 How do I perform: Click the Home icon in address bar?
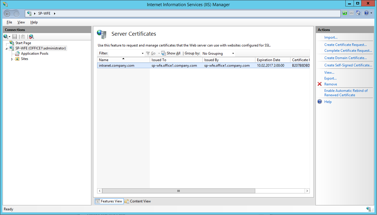pyautogui.click(x=358, y=13)
